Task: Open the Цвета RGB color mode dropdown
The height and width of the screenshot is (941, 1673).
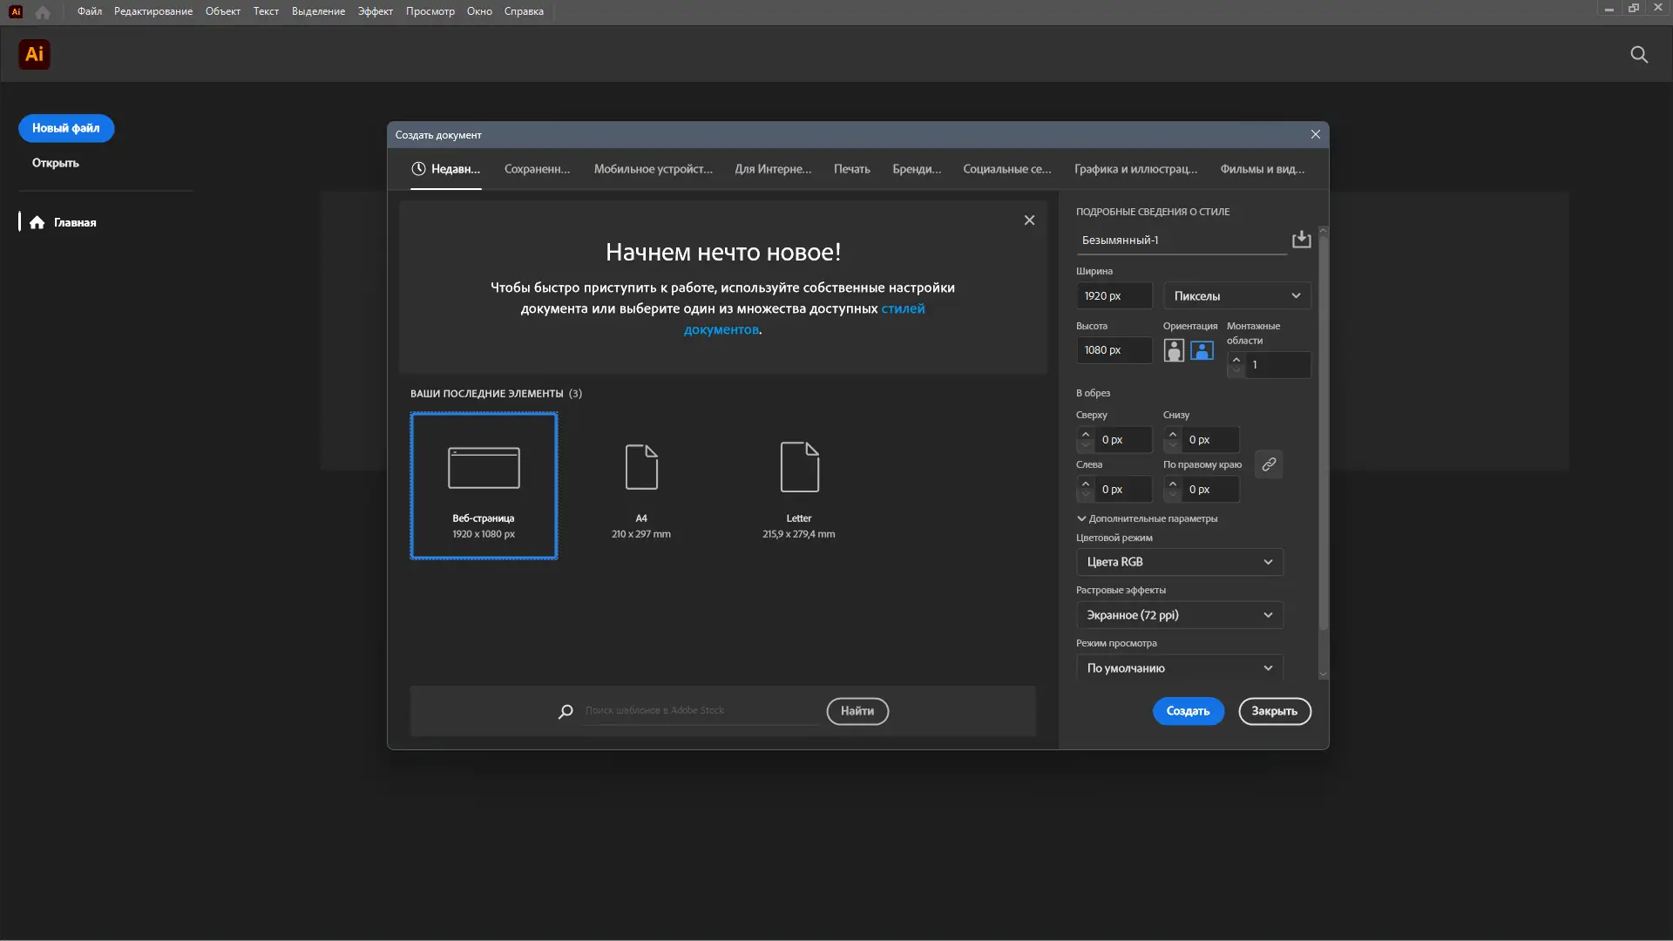Action: tap(1179, 562)
